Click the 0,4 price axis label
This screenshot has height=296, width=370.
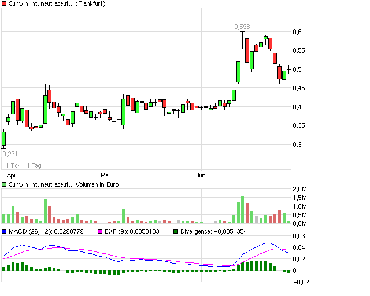click(x=297, y=107)
